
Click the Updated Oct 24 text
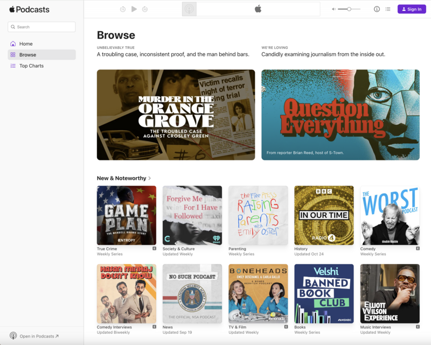[x=309, y=254]
